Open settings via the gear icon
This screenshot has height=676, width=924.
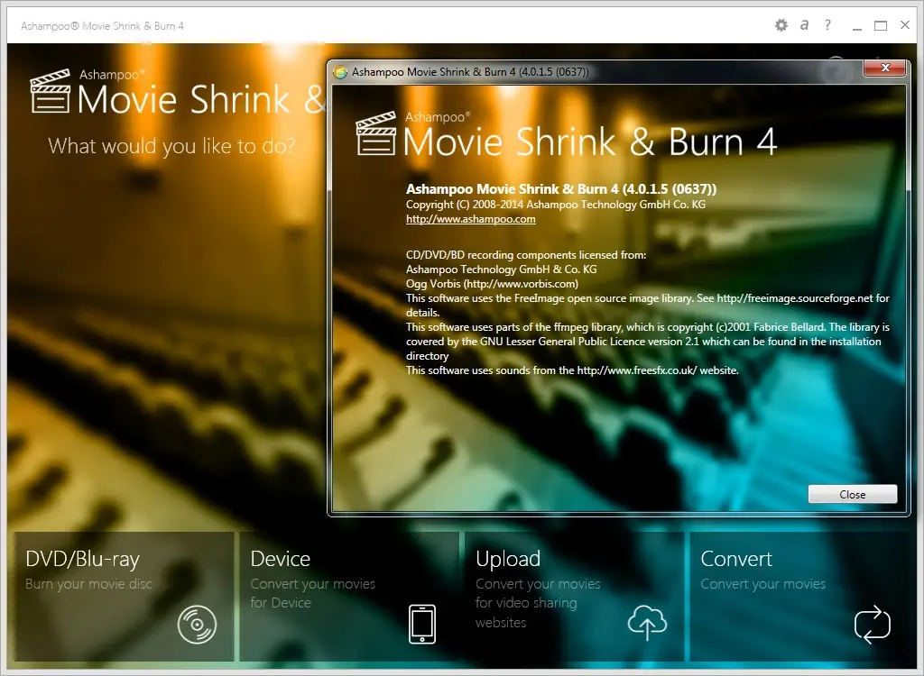[781, 25]
